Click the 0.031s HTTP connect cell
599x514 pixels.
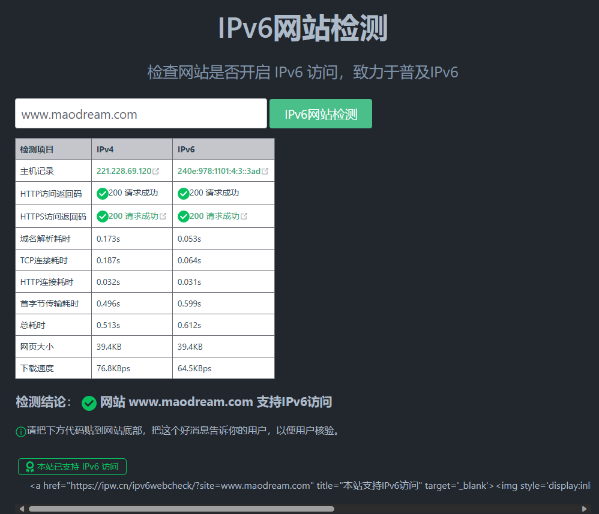tap(223, 282)
